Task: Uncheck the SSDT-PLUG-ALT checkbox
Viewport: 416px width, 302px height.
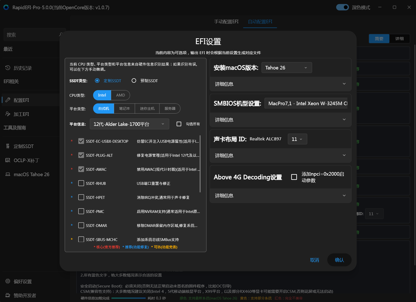Action: (x=81, y=155)
